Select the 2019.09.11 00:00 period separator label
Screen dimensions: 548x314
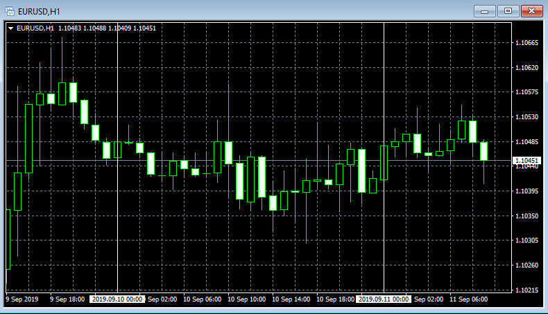[384, 299]
